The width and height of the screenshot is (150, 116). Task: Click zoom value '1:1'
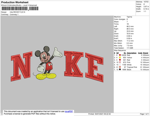pos(145,11)
